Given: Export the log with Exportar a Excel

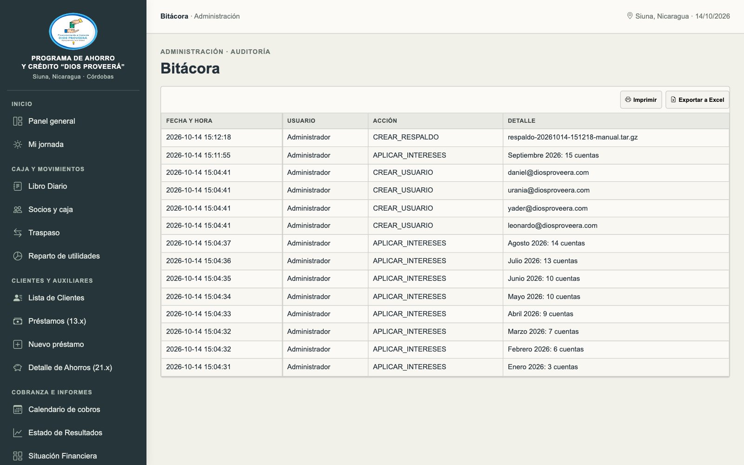Looking at the screenshot, I should pyautogui.click(x=697, y=100).
